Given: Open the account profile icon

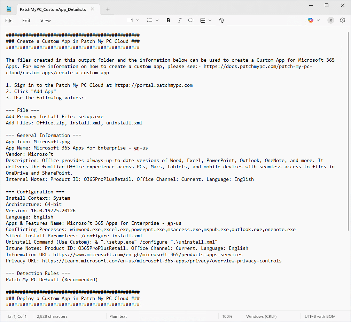Looking at the screenshot, I should point(330,21).
